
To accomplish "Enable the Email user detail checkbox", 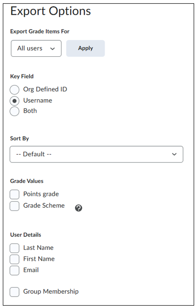I will pos(14,270).
